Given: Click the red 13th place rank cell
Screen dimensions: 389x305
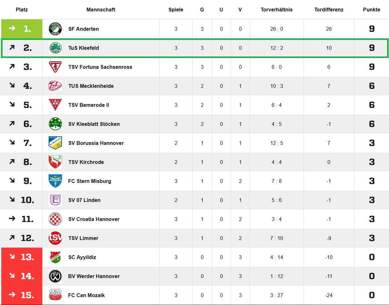Looking at the screenshot, I should point(22,257).
